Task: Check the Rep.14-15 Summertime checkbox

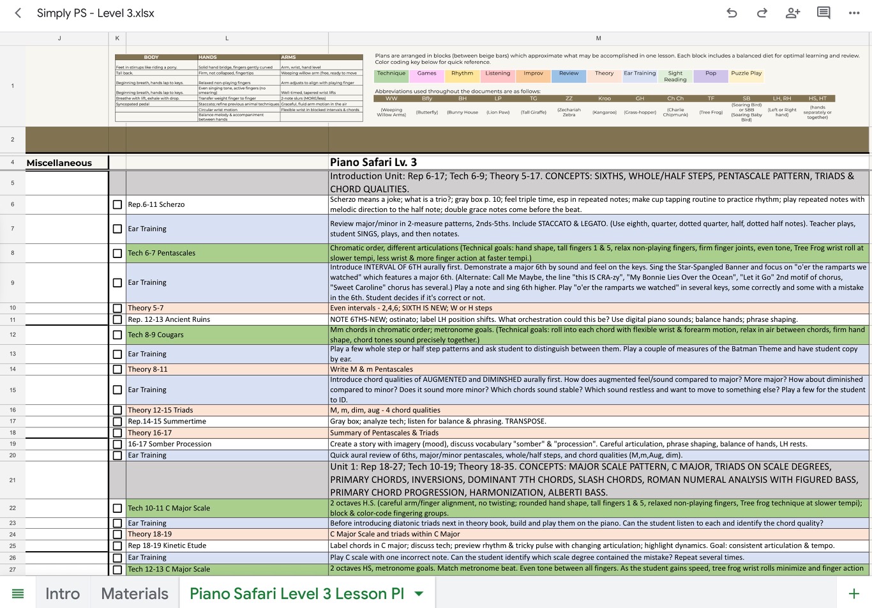Action: [x=117, y=422]
